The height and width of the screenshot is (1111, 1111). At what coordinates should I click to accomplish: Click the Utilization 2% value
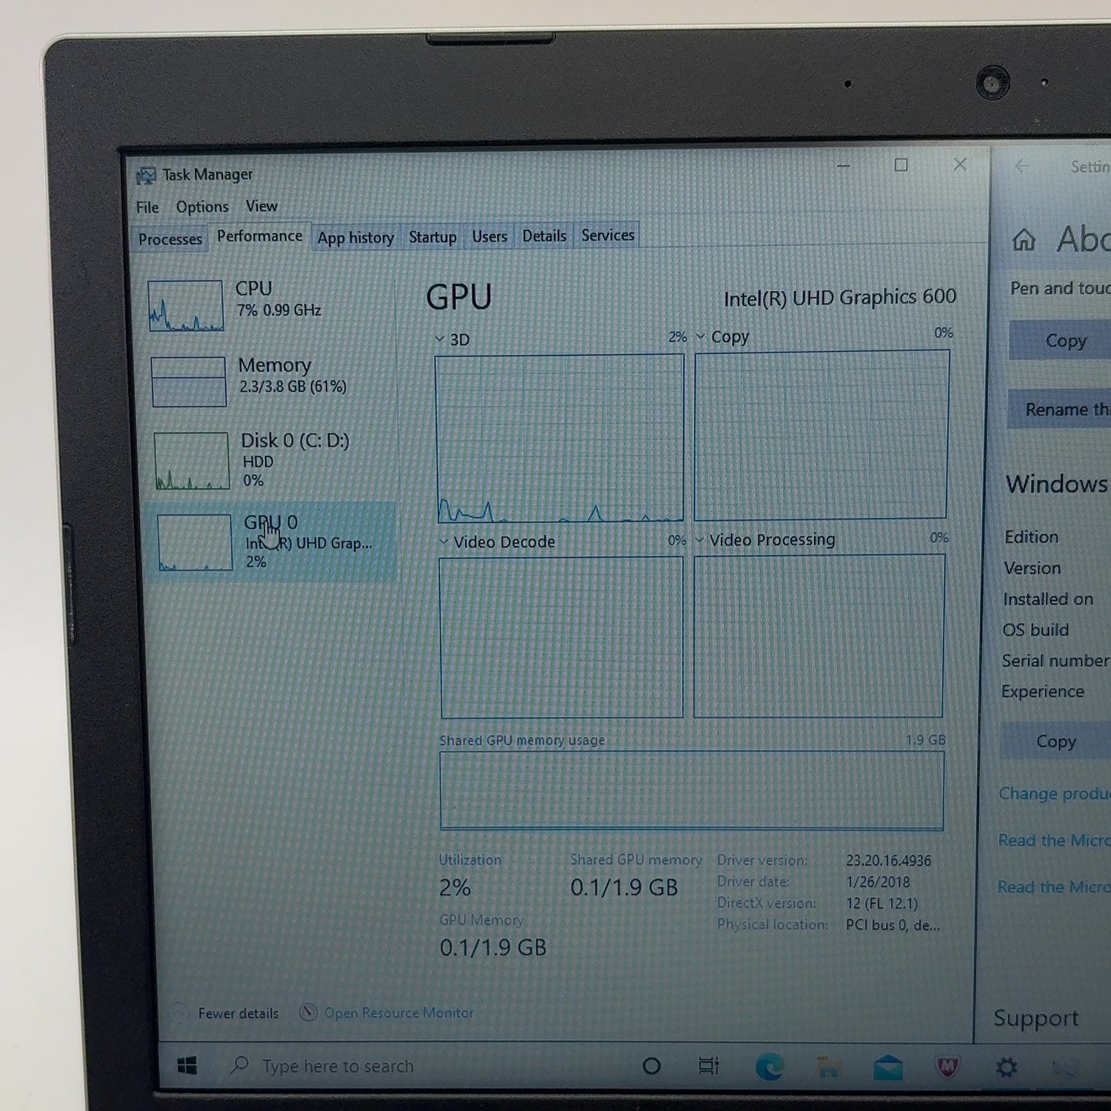[x=455, y=887]
